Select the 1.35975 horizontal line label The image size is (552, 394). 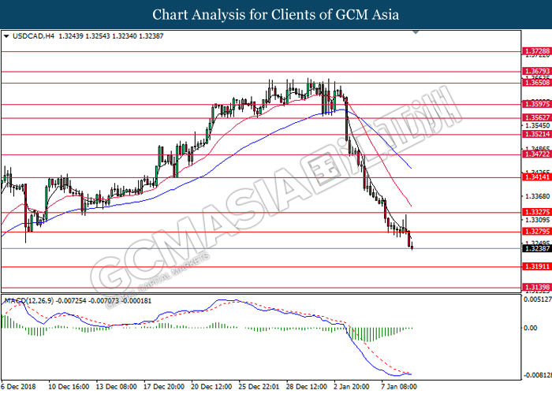[x=537, y=104]
